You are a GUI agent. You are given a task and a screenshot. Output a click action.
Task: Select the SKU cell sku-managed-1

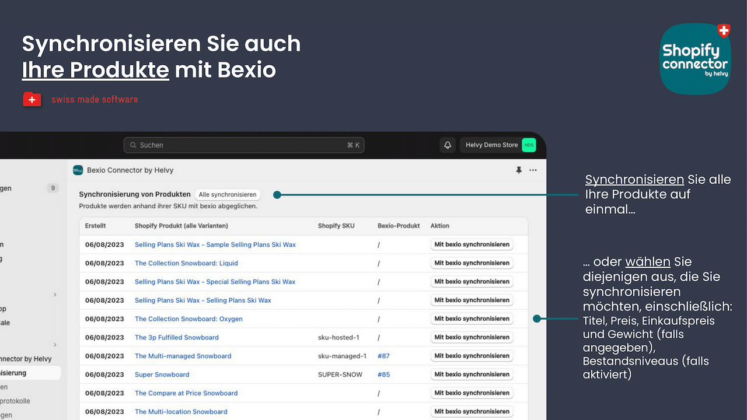tap(342, 356)
